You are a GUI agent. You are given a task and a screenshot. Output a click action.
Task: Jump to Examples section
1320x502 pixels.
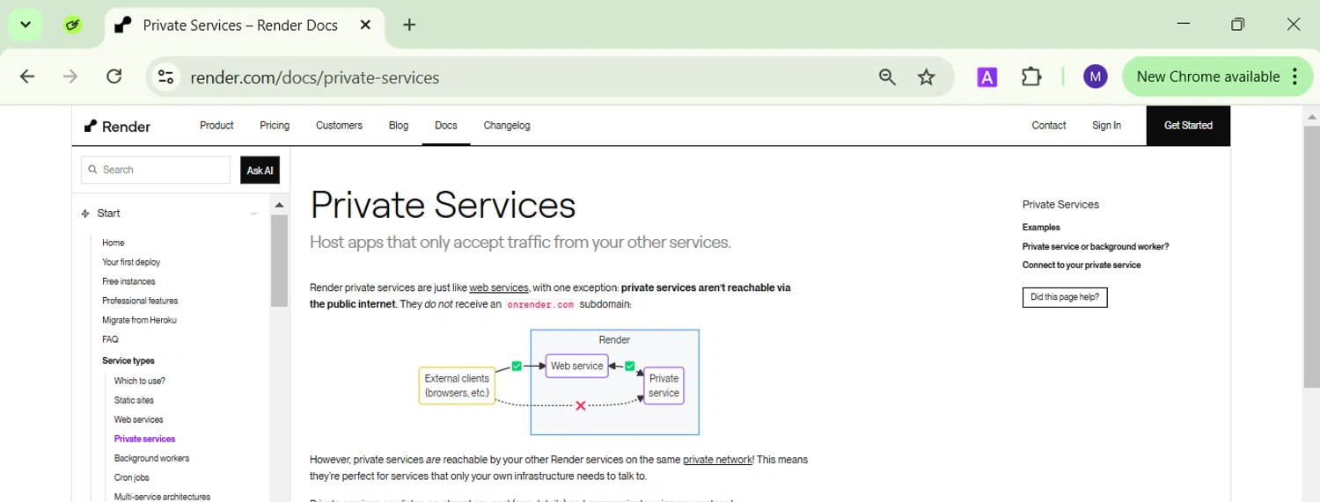1041,228
